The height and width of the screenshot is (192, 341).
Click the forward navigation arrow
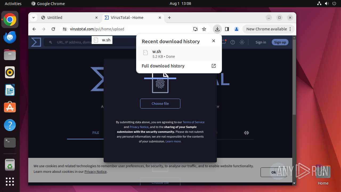tap(44, 29)
